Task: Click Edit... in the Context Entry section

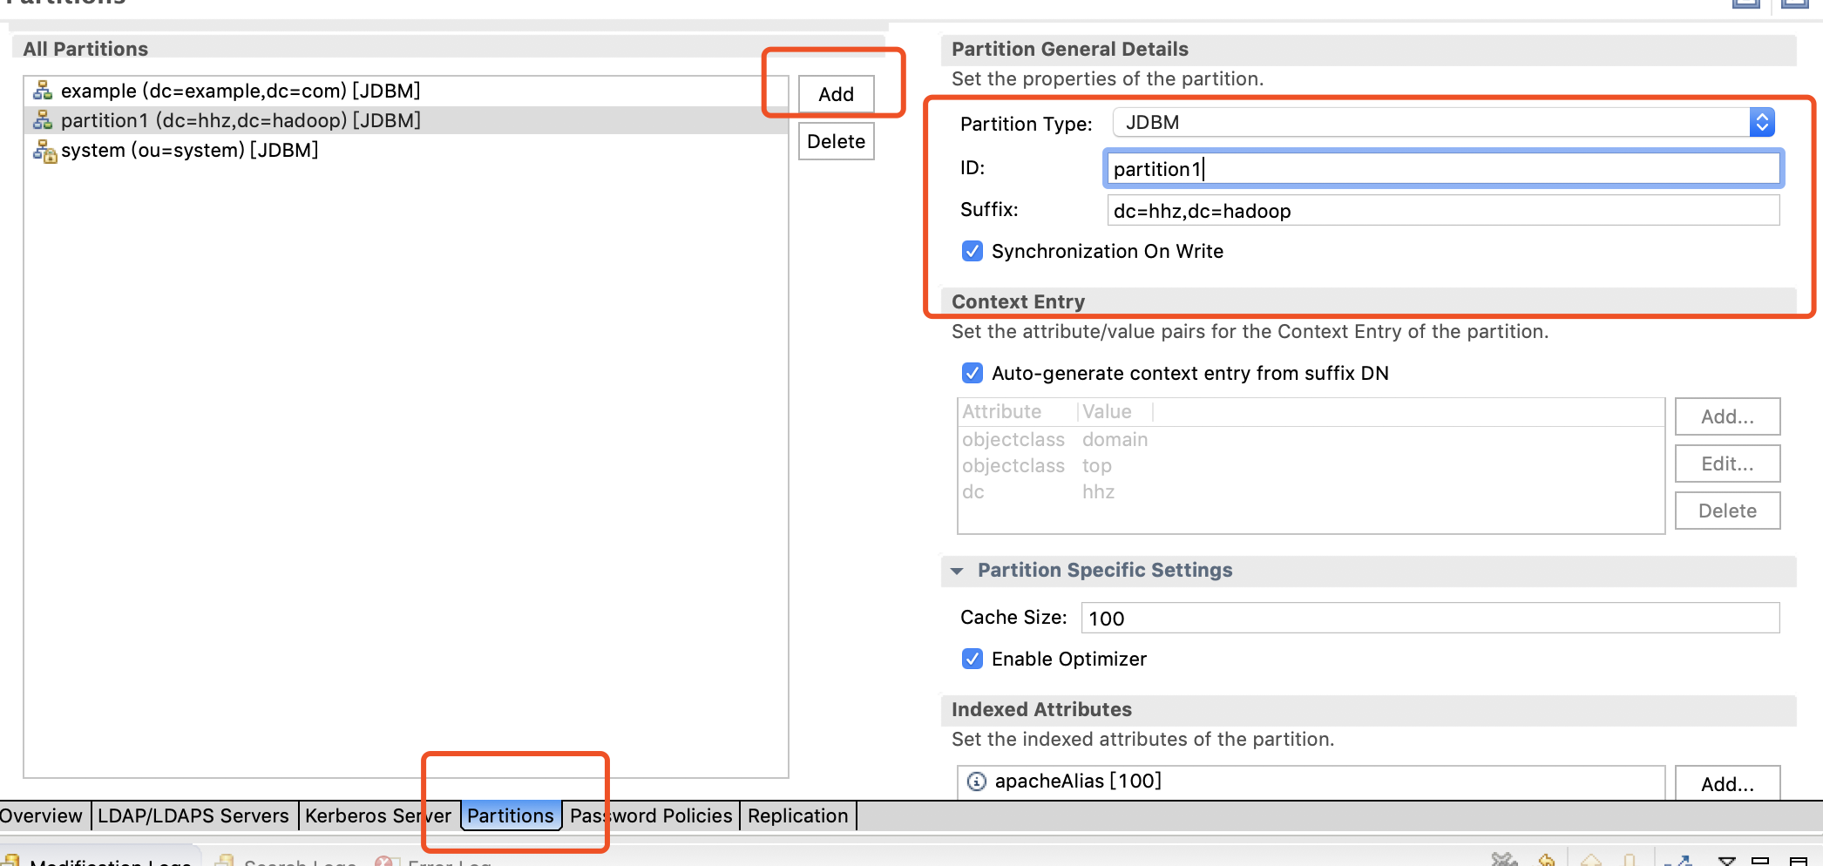Action: (1726, 463)
